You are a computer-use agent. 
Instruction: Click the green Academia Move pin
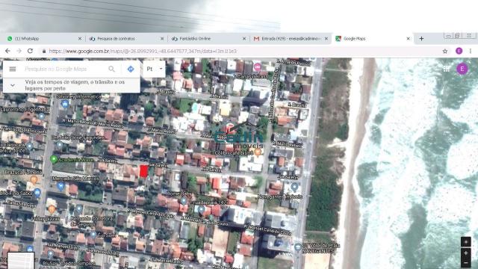point(54,159)
